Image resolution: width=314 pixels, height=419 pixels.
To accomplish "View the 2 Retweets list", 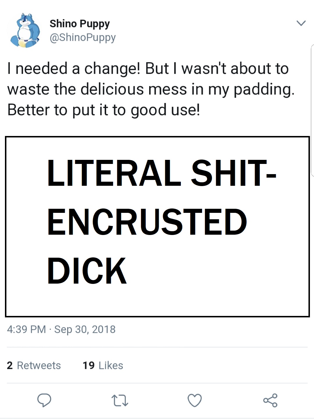I will click(x=34, y=365).
